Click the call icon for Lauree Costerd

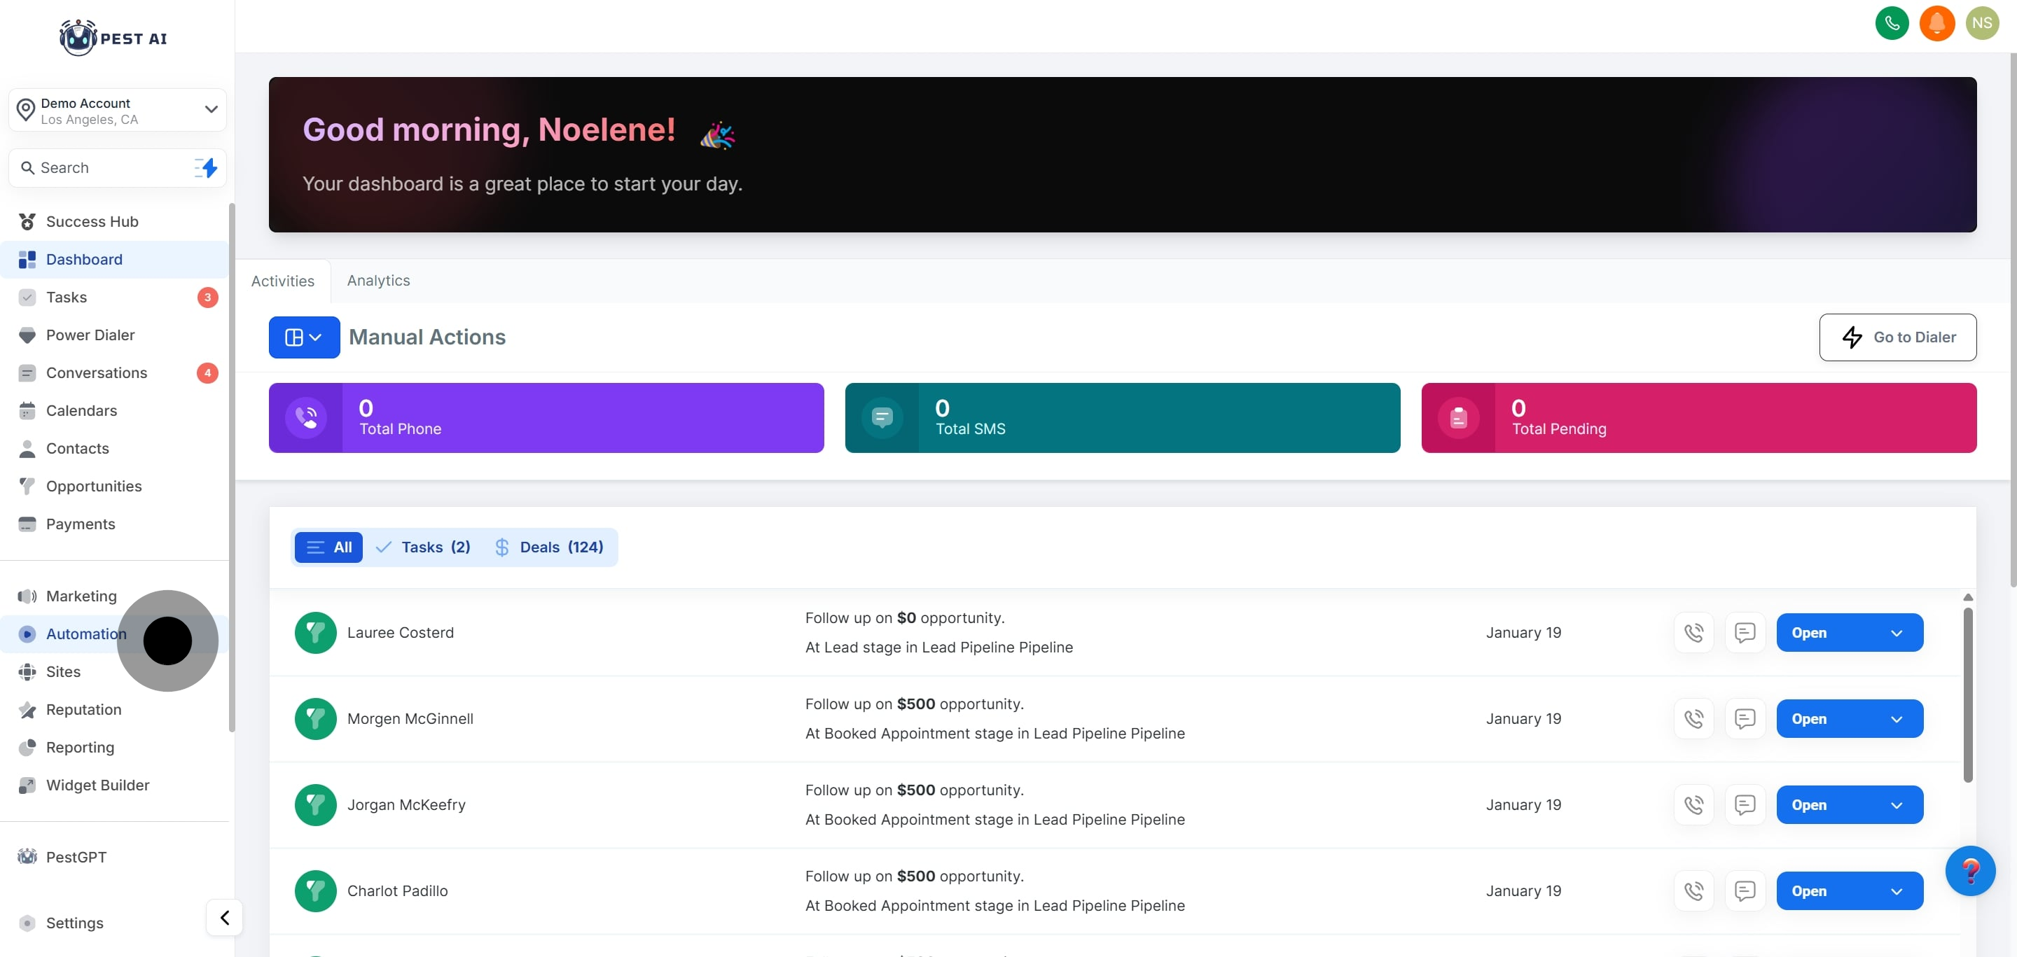[x=1693, y=632]
